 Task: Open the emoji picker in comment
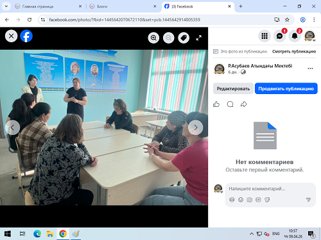(241, 200)
